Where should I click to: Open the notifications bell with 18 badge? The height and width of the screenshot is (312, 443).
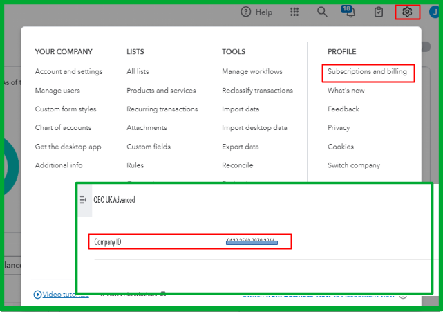(348, 11)
